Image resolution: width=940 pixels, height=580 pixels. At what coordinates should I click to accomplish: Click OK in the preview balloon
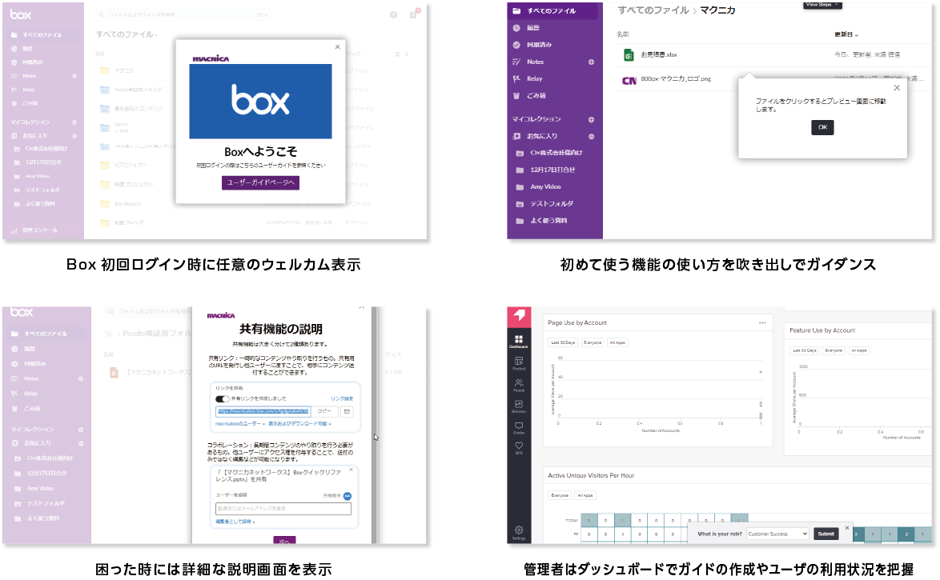click(822, 127)
